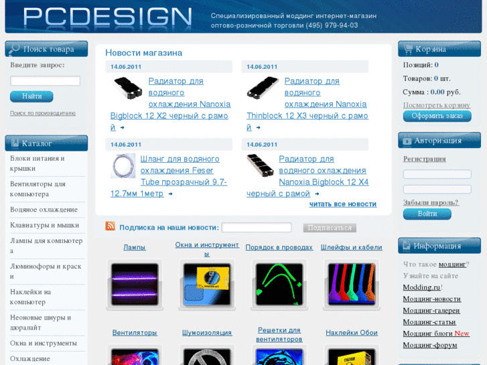Open catalog item Блоки питания и крышки
Image resolution: width=487 pixels, height=365 pixels.
pyautogui.click(x=38, y=163)
